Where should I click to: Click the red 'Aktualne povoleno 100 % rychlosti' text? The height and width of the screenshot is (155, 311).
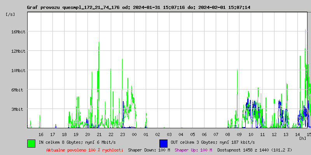[x=85, y=150]
